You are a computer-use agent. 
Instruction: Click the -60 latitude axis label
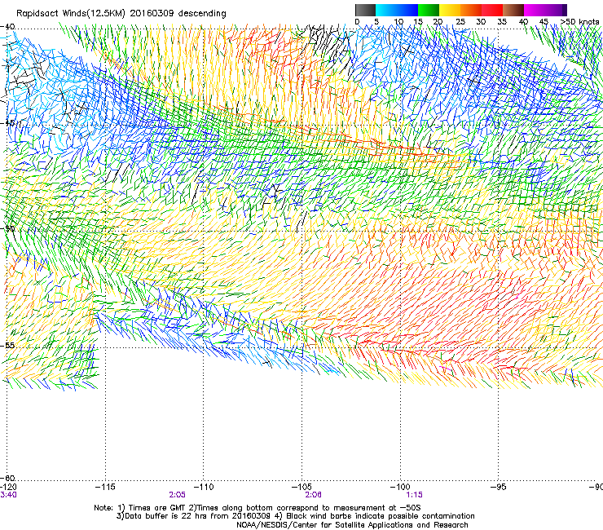pyautogui.click(x=7, y=478)
